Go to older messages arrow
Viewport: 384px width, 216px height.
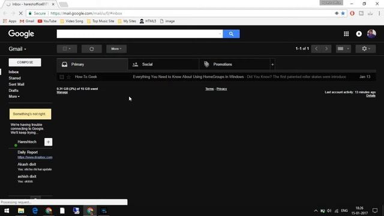[326, 49]
